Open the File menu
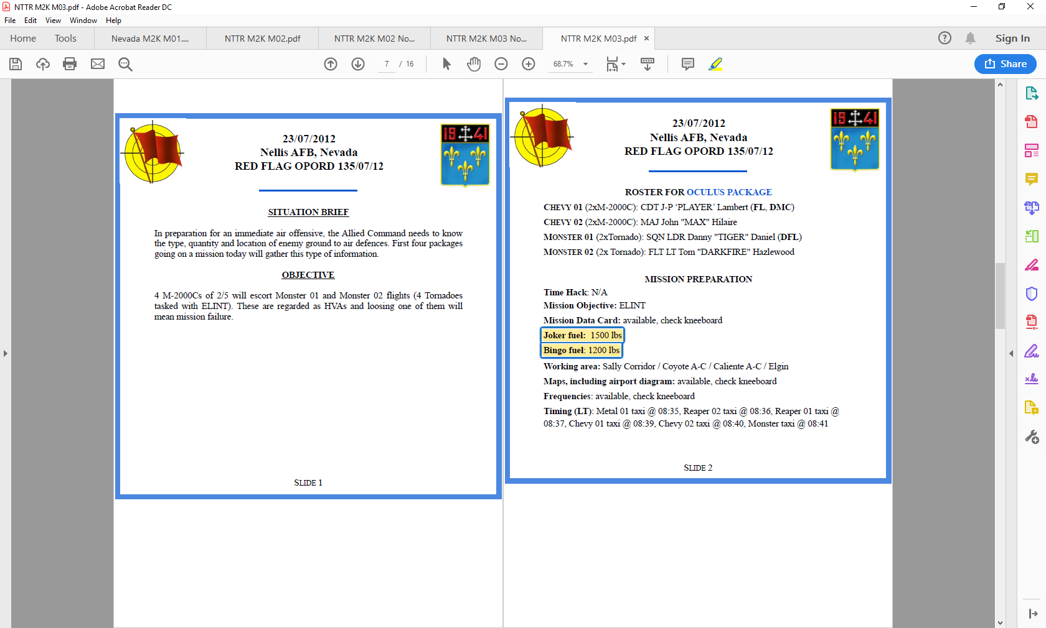The height and width of the screenshot is (628, 1046). point(10,21)
